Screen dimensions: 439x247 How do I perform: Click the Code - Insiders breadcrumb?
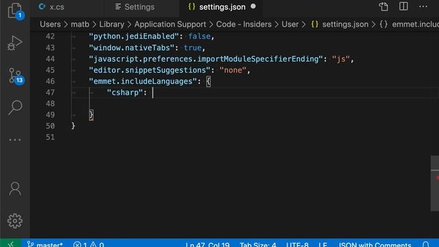pyautogui.click(x=244, y=25)
